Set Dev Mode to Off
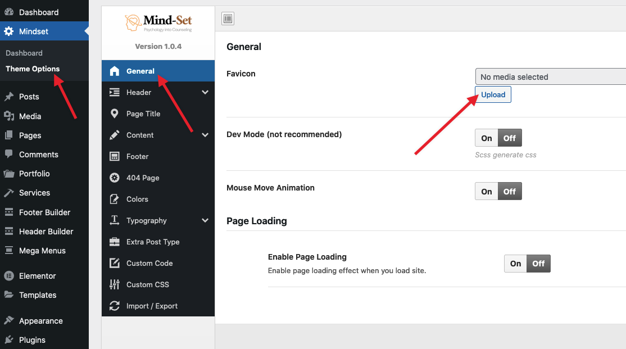Screen dimensions: 626x349 coord(510,138)
